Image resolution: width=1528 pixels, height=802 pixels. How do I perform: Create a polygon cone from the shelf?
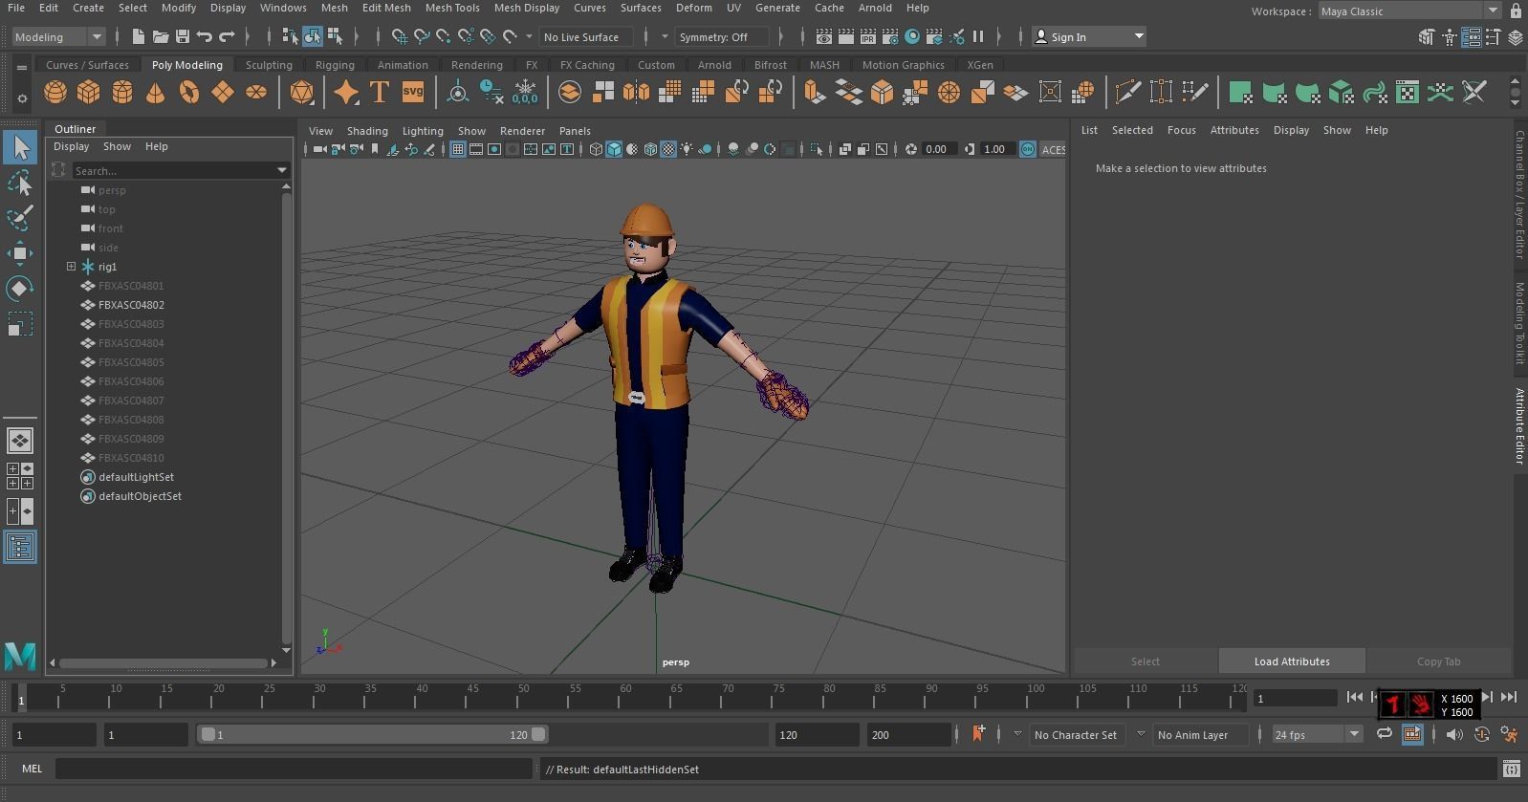coord(155,92)
